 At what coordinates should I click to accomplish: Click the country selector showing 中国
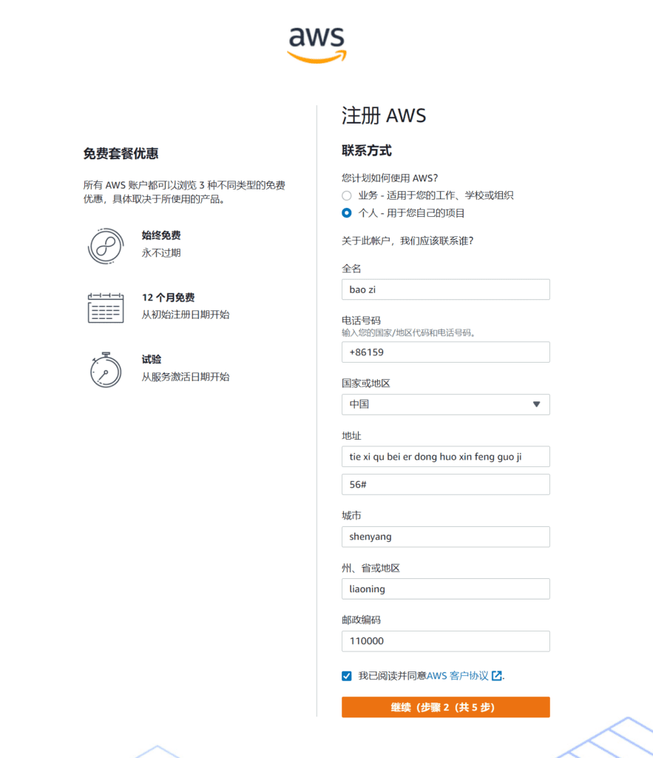pos(445,405)
